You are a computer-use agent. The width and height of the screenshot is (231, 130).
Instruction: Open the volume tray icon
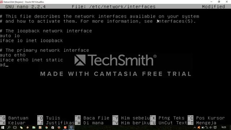tap(211, 127)
